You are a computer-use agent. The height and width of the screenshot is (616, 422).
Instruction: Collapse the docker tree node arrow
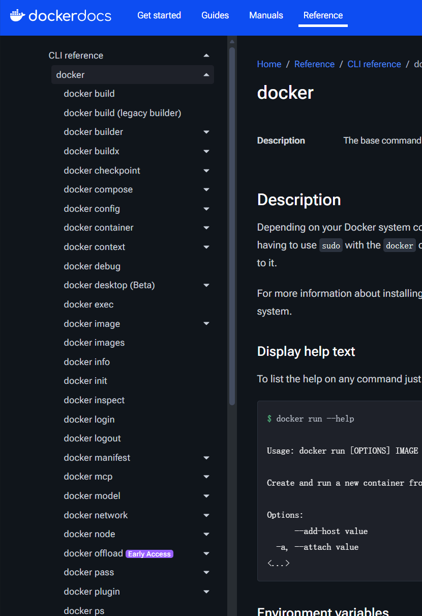[x=206, y=75]
